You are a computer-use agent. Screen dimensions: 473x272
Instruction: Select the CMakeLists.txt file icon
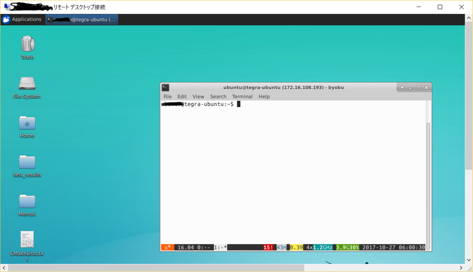point(27,239)
